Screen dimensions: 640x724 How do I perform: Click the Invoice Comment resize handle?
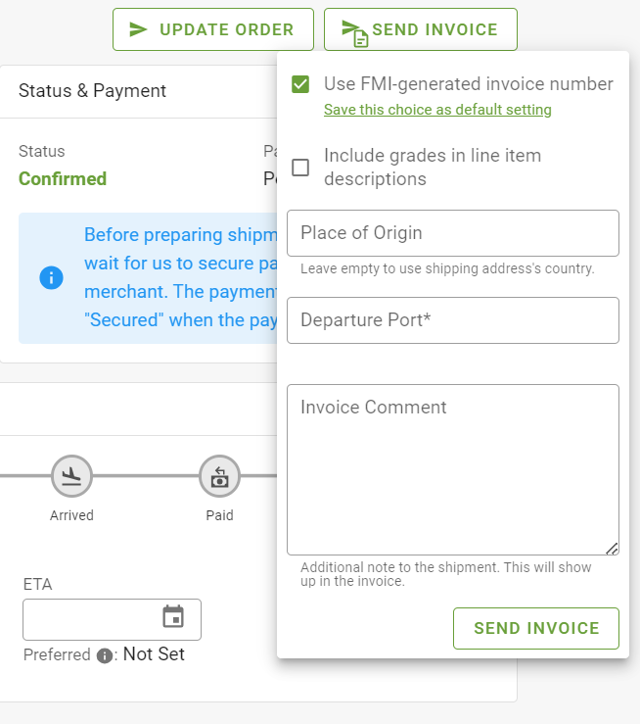[x=612, y=549]
